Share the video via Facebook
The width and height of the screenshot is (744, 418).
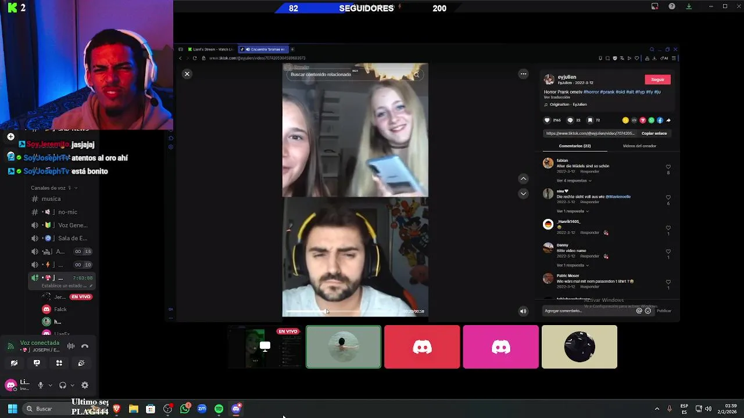(x=660, y=120)
